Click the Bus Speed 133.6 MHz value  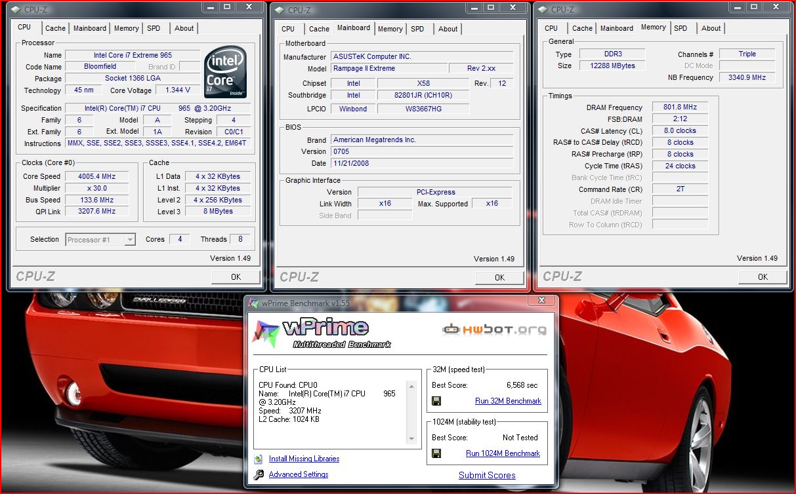tap(96, 200)
